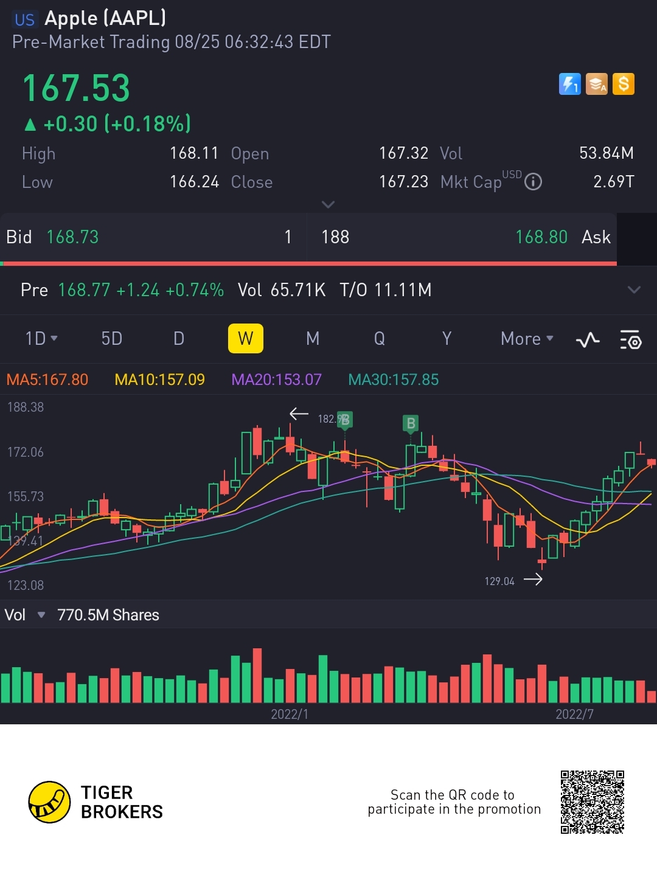Tap the 2022/7 date axis label

575,714
